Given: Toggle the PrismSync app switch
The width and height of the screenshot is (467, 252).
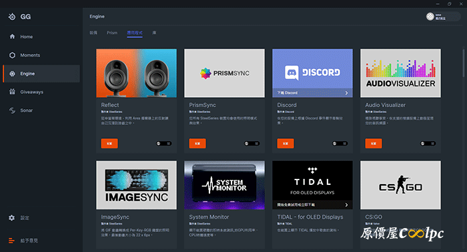Looking at the screenshot, I should coord(252,144).
